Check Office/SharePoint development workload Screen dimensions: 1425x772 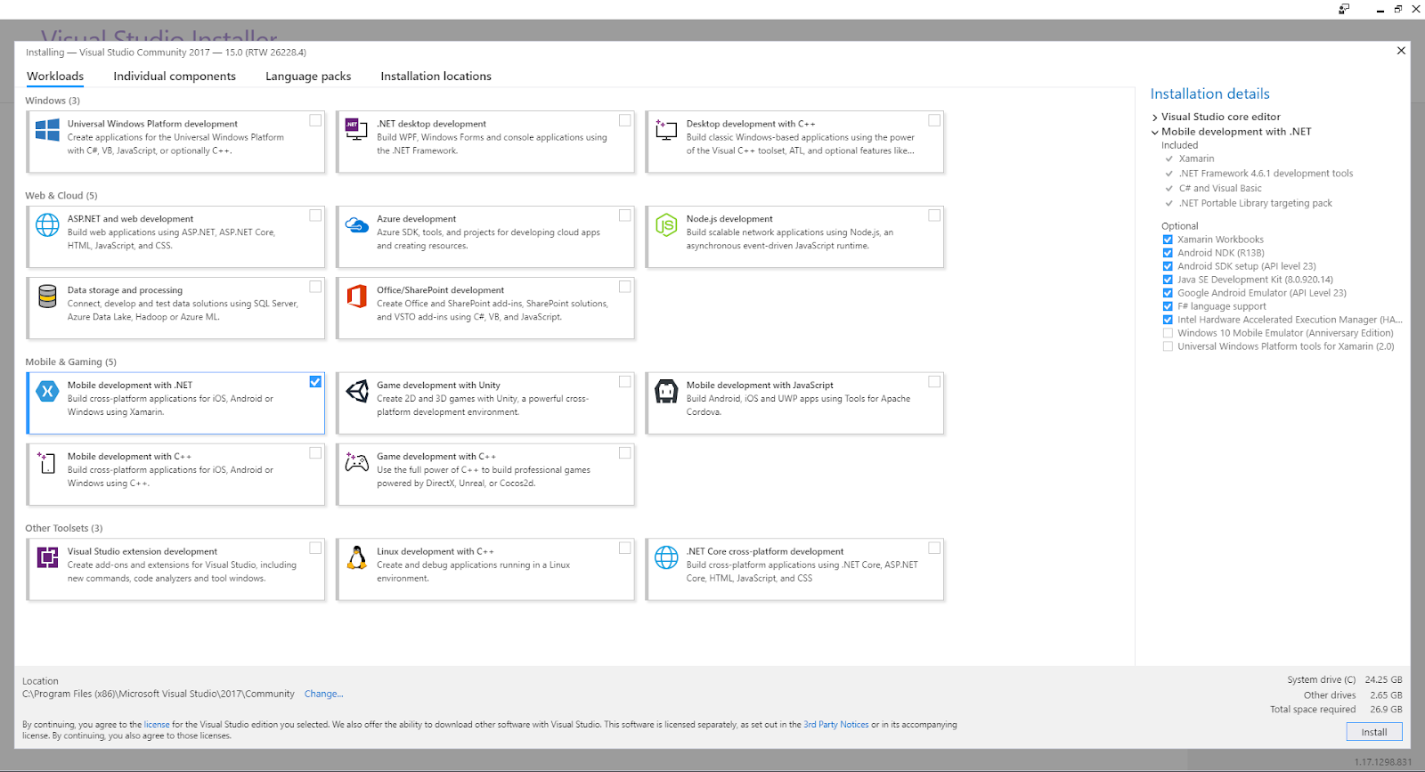(624, 287)
